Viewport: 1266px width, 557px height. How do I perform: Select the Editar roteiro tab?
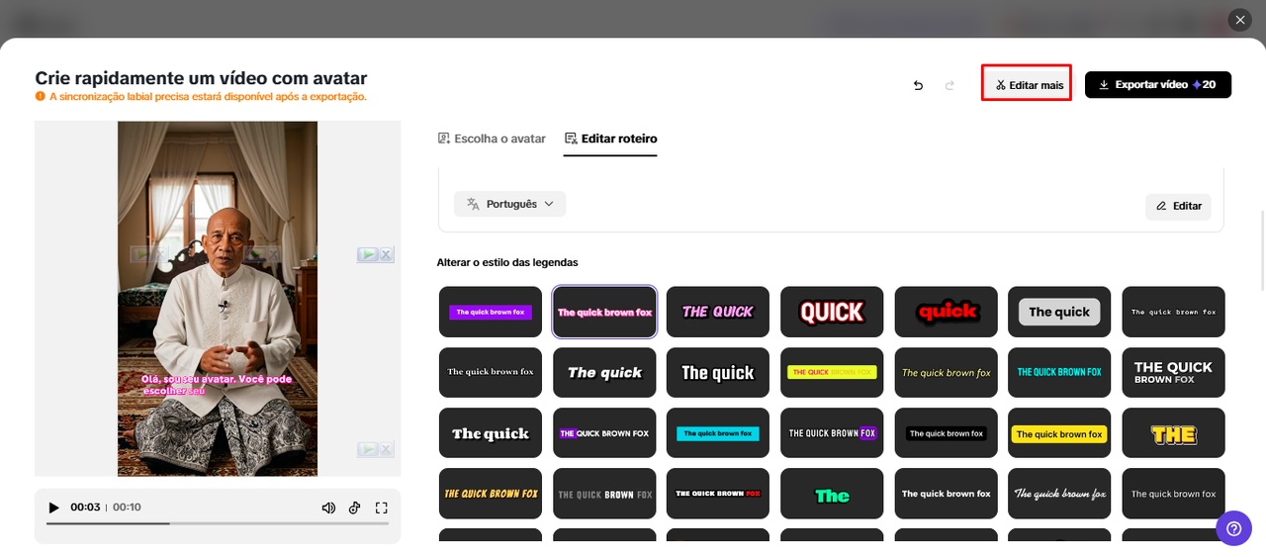610,139
